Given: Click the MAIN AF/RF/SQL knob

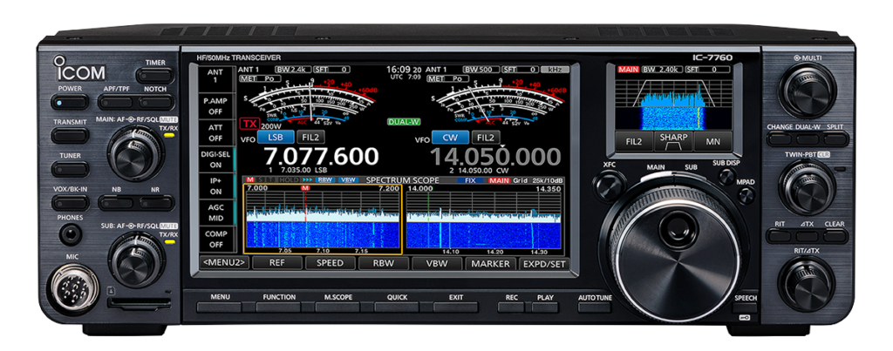Looking at the screenshot, I should (135, 153).
